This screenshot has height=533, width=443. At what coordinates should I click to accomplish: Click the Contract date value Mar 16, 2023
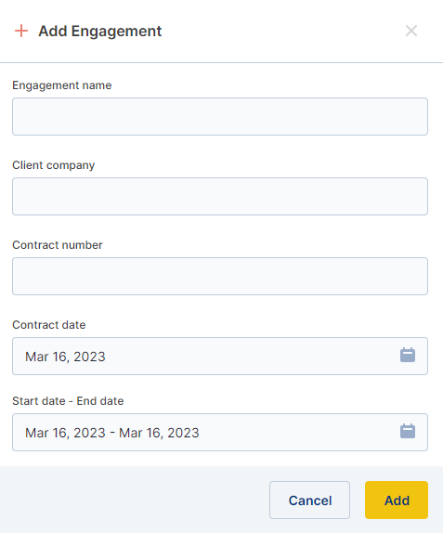(x=65, y=357)
